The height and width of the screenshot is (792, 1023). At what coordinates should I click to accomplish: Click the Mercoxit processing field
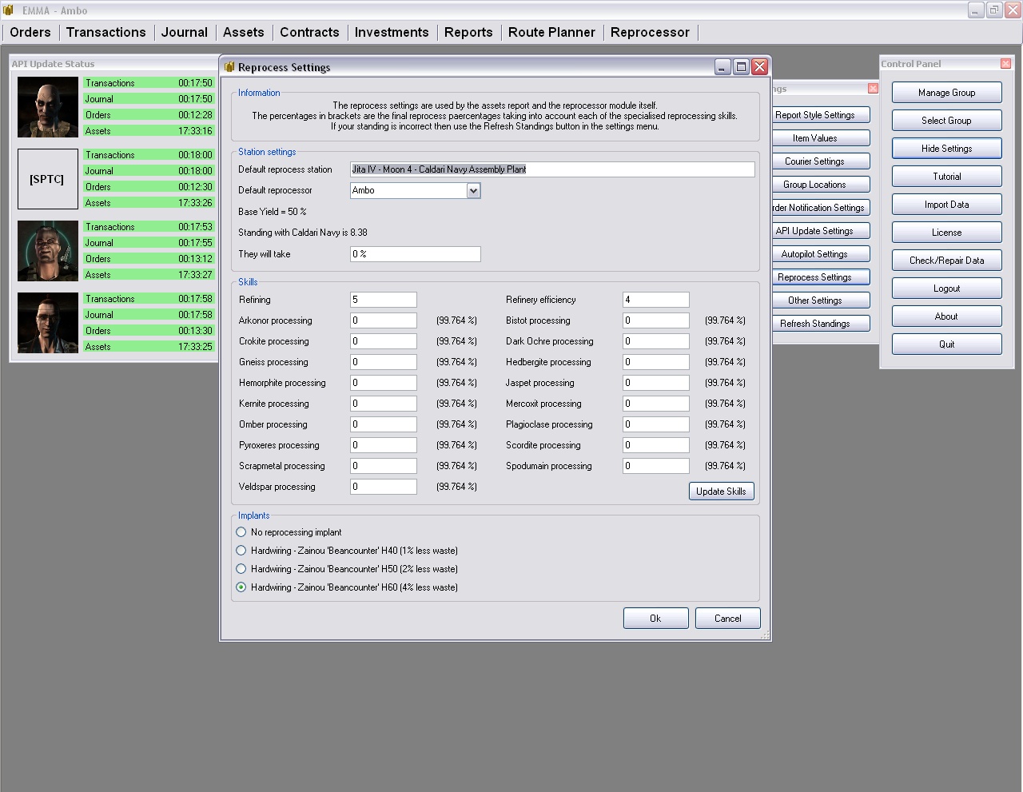point(656,404)
